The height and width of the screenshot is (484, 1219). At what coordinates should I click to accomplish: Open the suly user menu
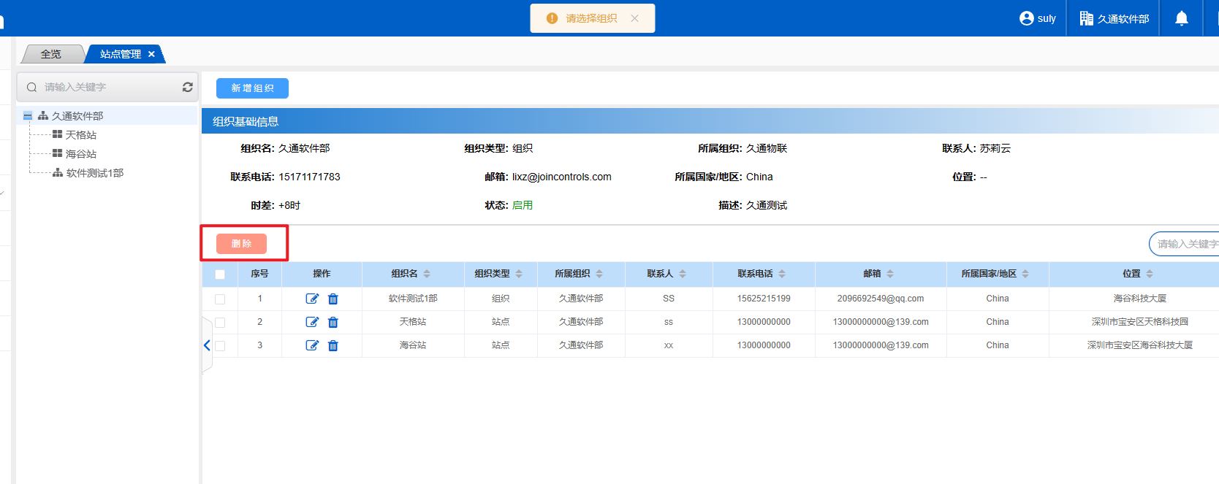1038,18
